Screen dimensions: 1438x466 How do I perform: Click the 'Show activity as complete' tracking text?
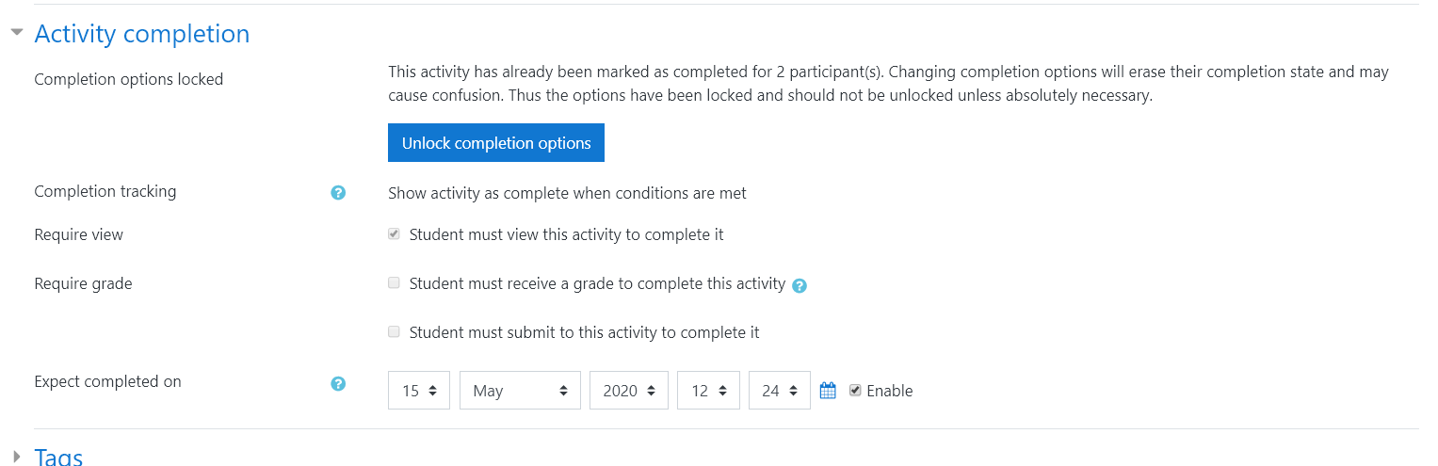coord(567,193)
